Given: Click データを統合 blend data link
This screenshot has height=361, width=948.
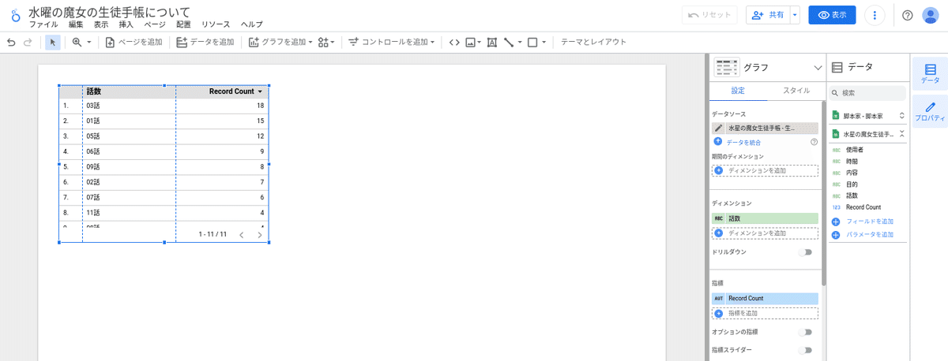Looking at the screenshot, I should click(x=743, y=142).
